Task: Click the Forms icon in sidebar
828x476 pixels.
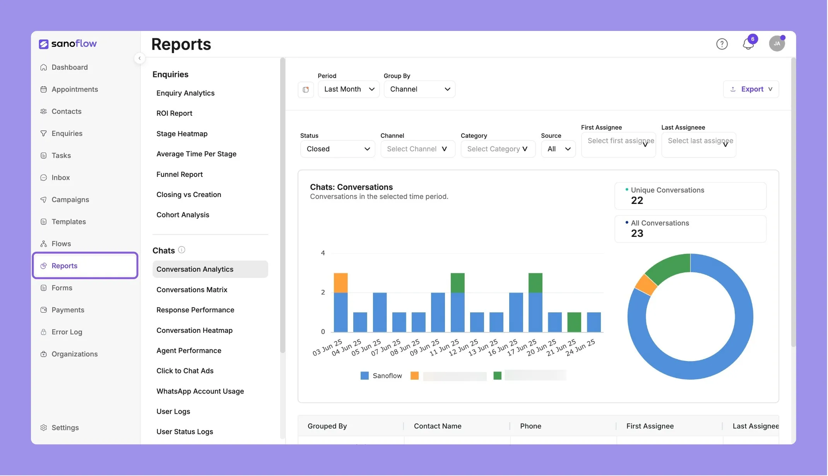Action: (44, 288)
